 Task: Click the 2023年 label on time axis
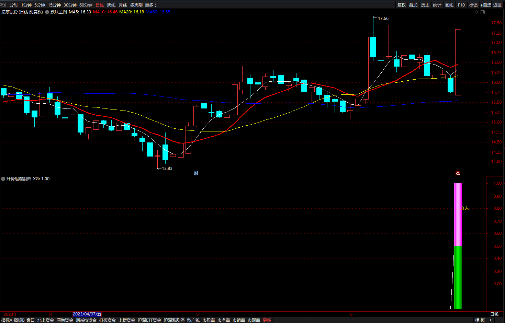tap(10, 314)
